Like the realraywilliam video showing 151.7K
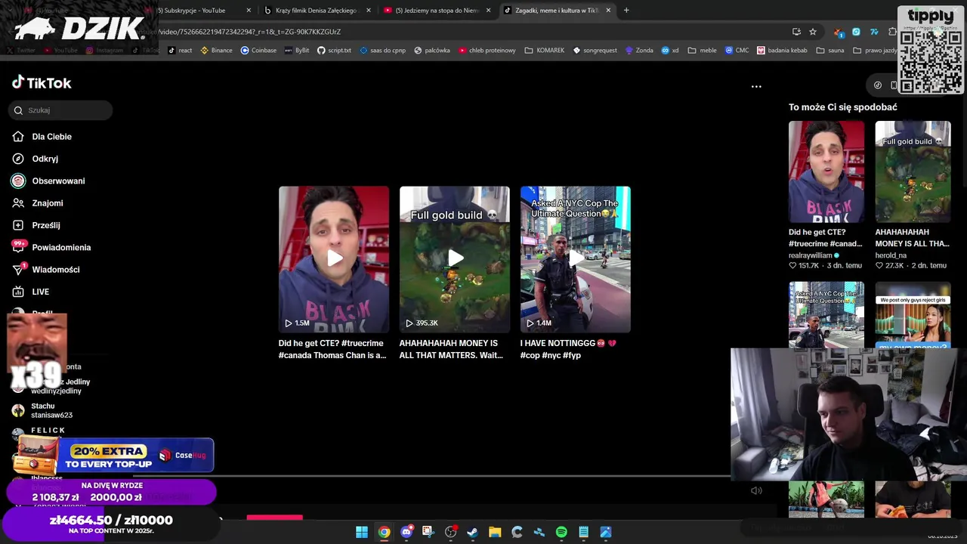 tap(793, 266)
